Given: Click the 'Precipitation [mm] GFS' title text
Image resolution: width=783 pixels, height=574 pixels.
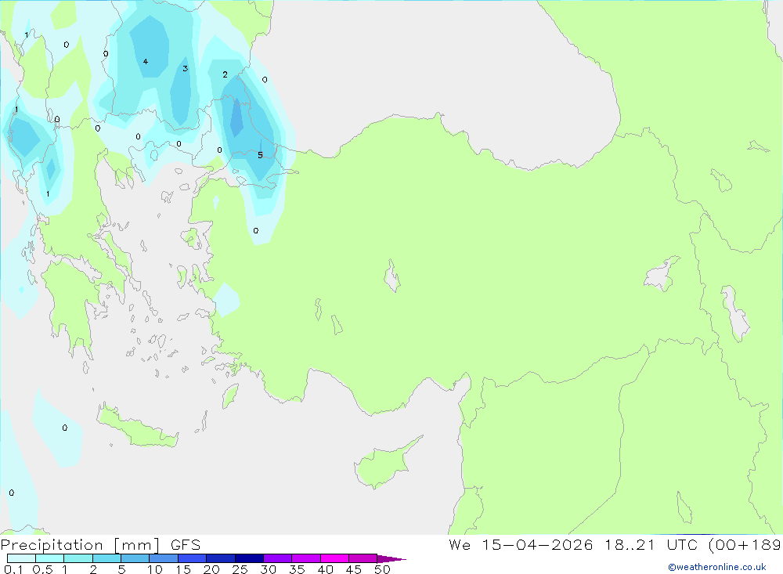Looking at the screenshot, I should tap(100, 544).
